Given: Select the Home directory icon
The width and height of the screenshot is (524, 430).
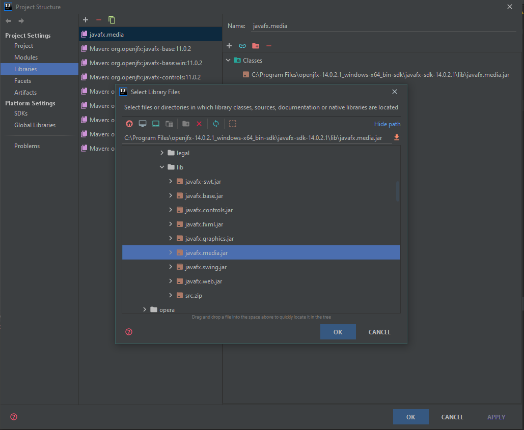Looking at the screenshot, I should coord(129,124).
